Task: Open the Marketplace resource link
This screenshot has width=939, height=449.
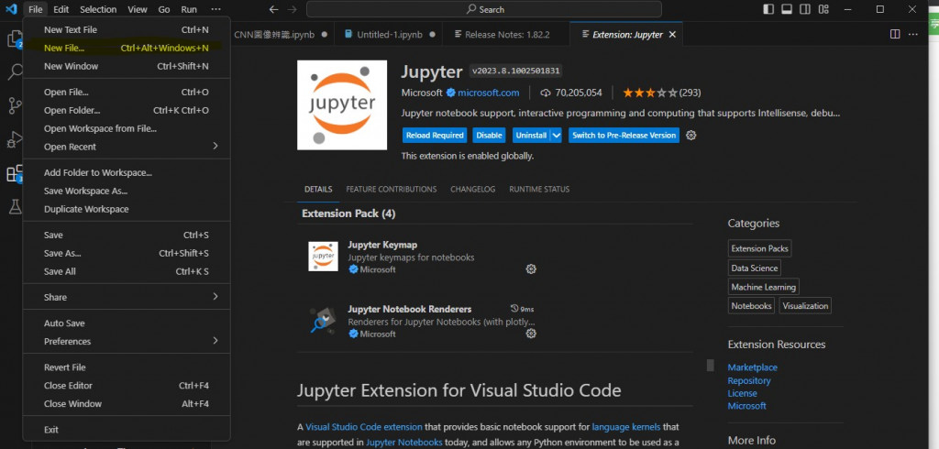Action: 752,367
